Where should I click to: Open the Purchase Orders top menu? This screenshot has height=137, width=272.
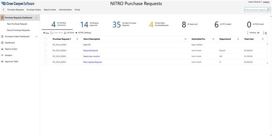pyautogui.click(x=34, y=10)
